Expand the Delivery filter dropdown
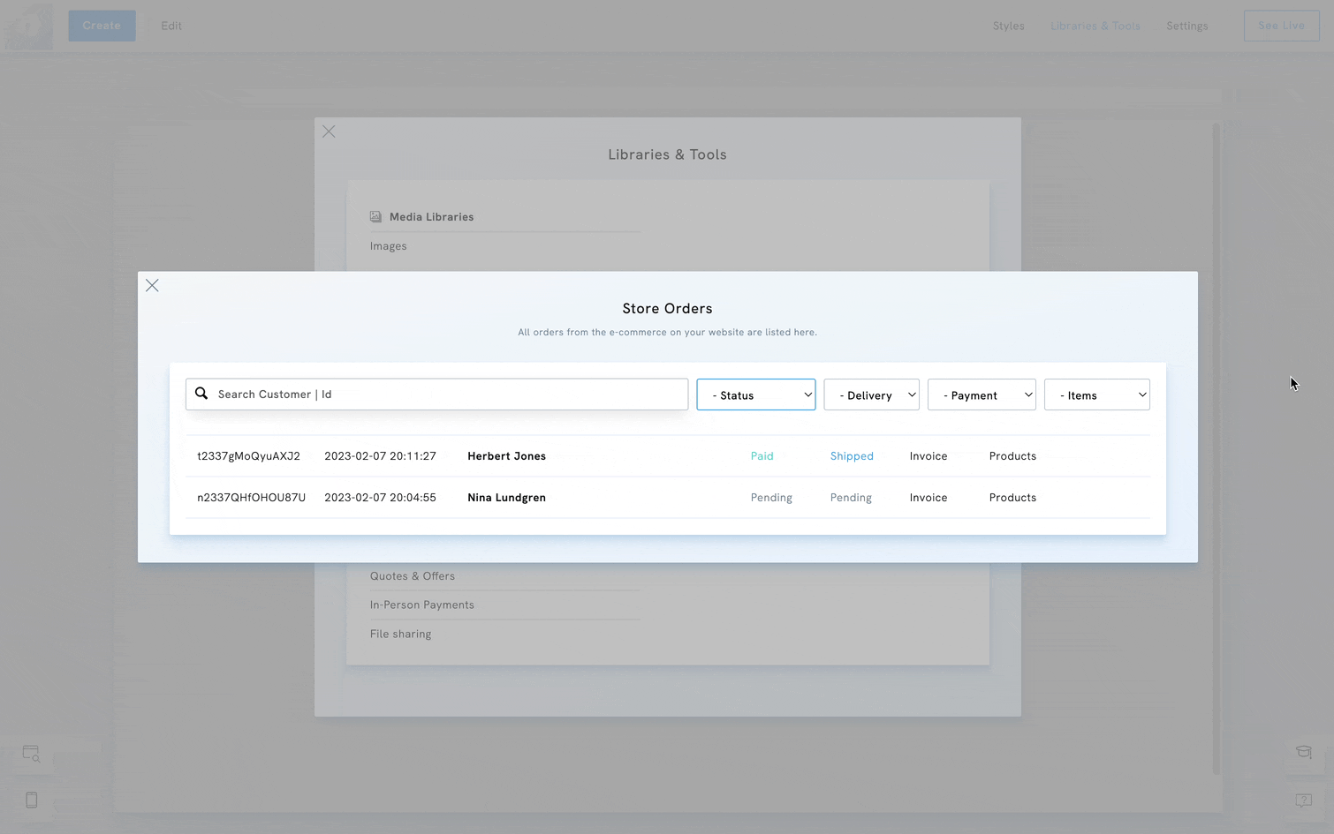This screenshot has width=1334, height=834. (x=871, y=395)
